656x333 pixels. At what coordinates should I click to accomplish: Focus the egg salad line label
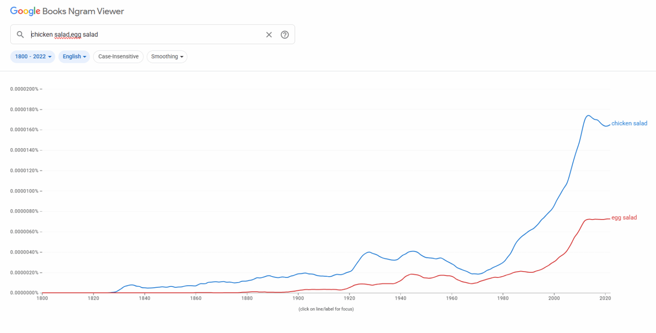pos(624,218)
